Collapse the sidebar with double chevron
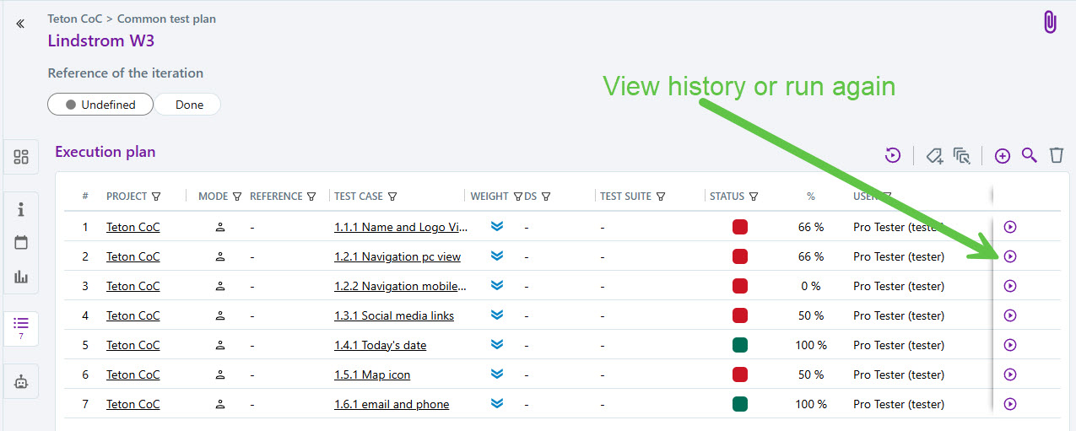This screenshot has height=431, width=1076. pos(20,24)
